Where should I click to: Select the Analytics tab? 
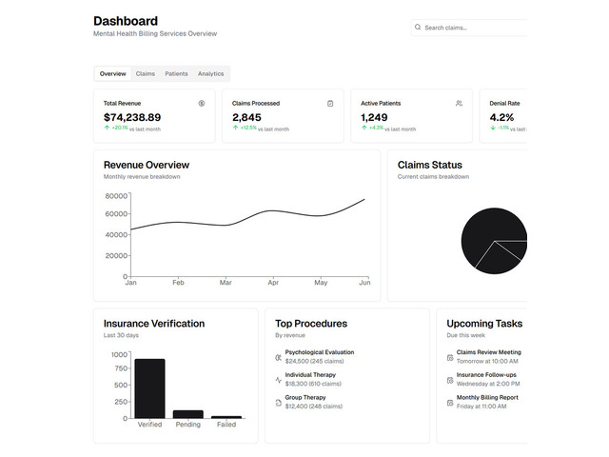tap(210, 73)
